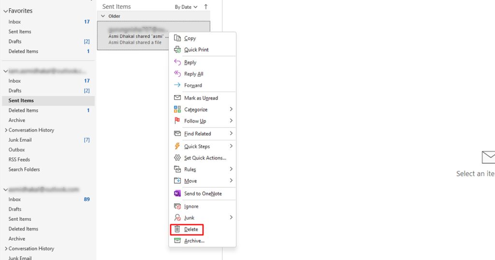Reverse sort order with the up arrow

(x=206, y=7)
